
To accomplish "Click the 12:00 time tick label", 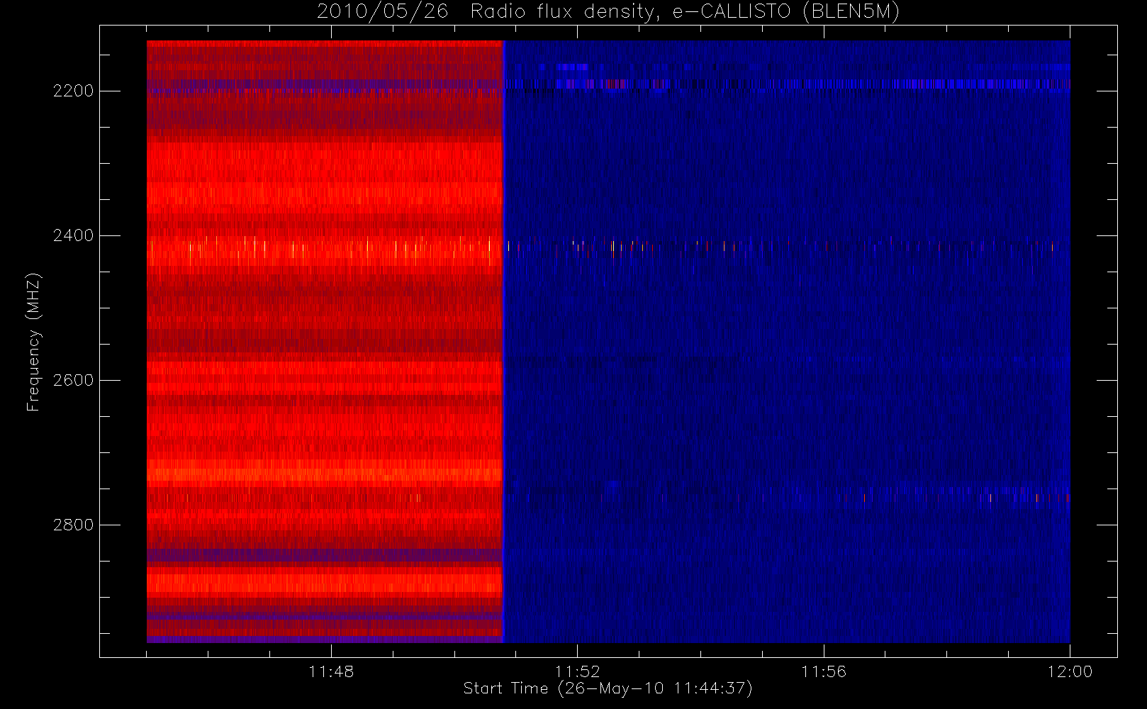I will [x=1070, y=671].
